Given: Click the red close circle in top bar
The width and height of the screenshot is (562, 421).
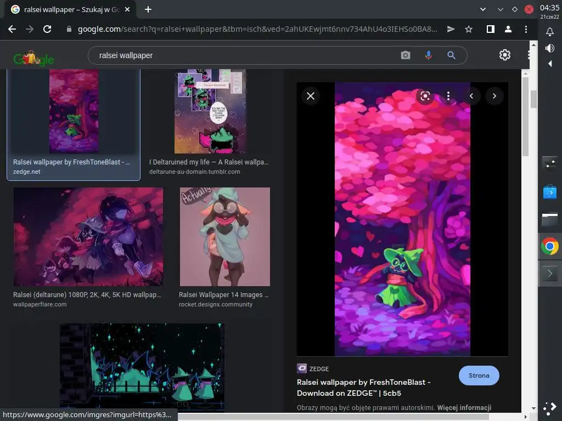Looking at the screenshot, I should pyautogui.click(x=529, y=10).
